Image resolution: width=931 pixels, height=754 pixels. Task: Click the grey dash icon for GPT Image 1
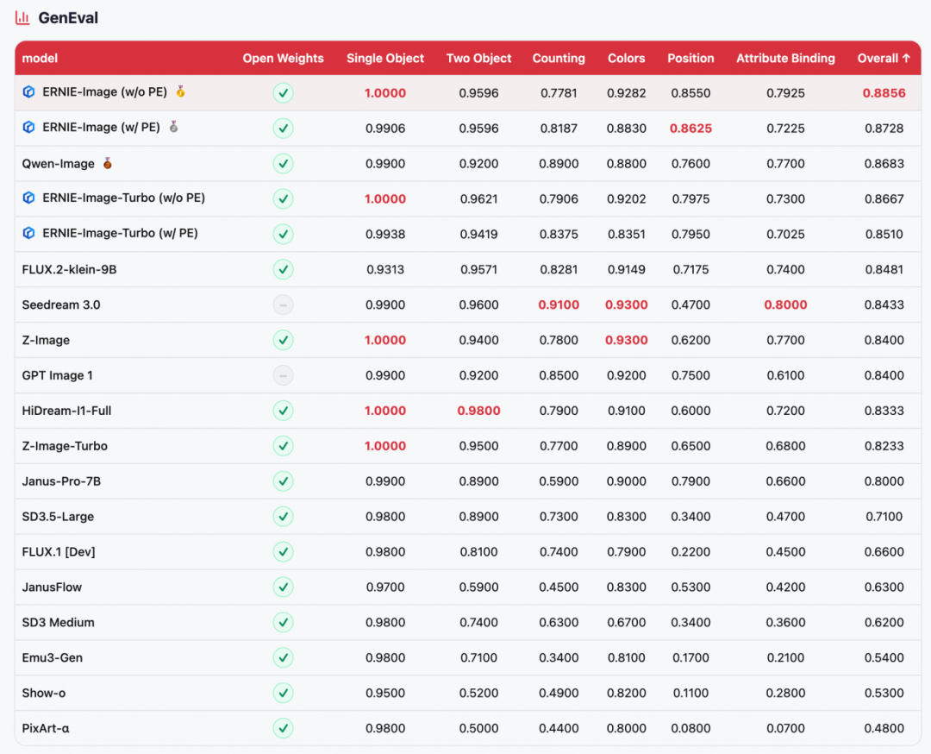coord(283,375)
